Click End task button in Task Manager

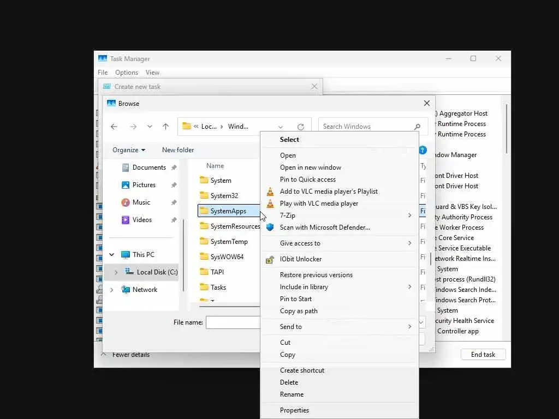click(x=483, y=355)
